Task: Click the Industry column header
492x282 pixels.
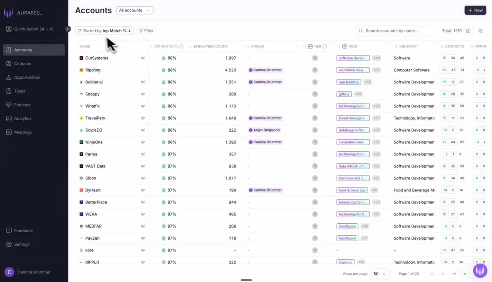Action: (408, 46)
